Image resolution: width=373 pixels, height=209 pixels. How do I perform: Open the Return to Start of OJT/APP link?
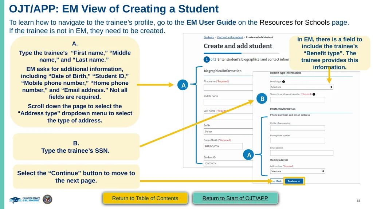click(x=235, y=198)
